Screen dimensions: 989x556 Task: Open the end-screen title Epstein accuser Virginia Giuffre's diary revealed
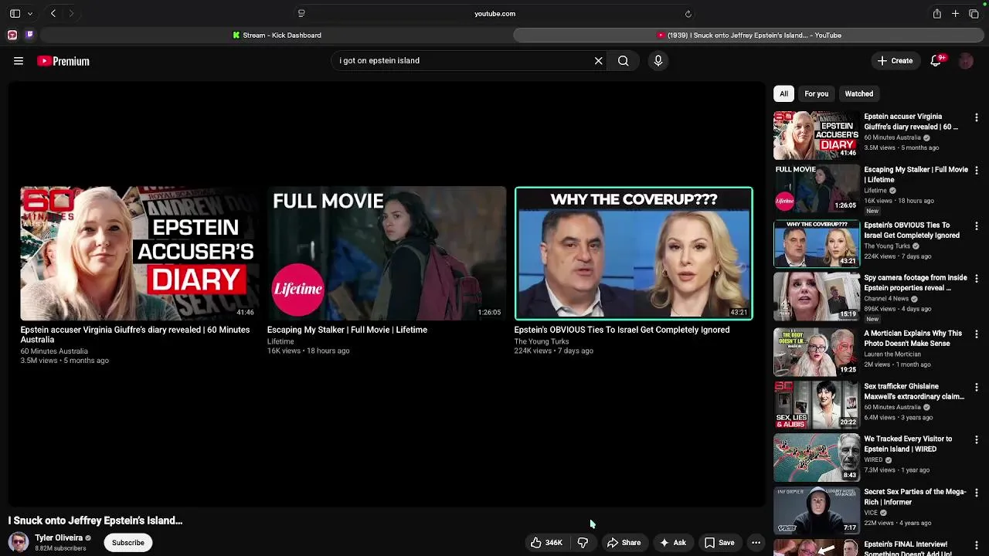(135, 334)
